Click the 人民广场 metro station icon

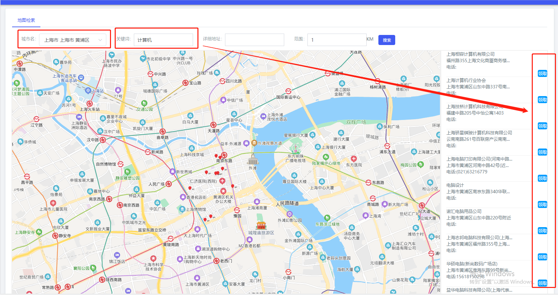coord(169,184)
